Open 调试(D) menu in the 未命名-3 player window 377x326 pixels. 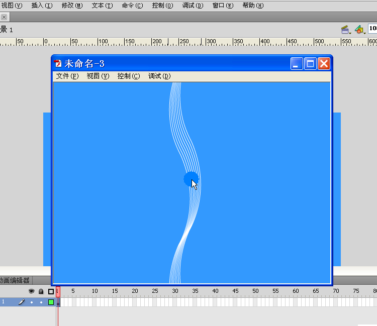click(x=159, y=76)
